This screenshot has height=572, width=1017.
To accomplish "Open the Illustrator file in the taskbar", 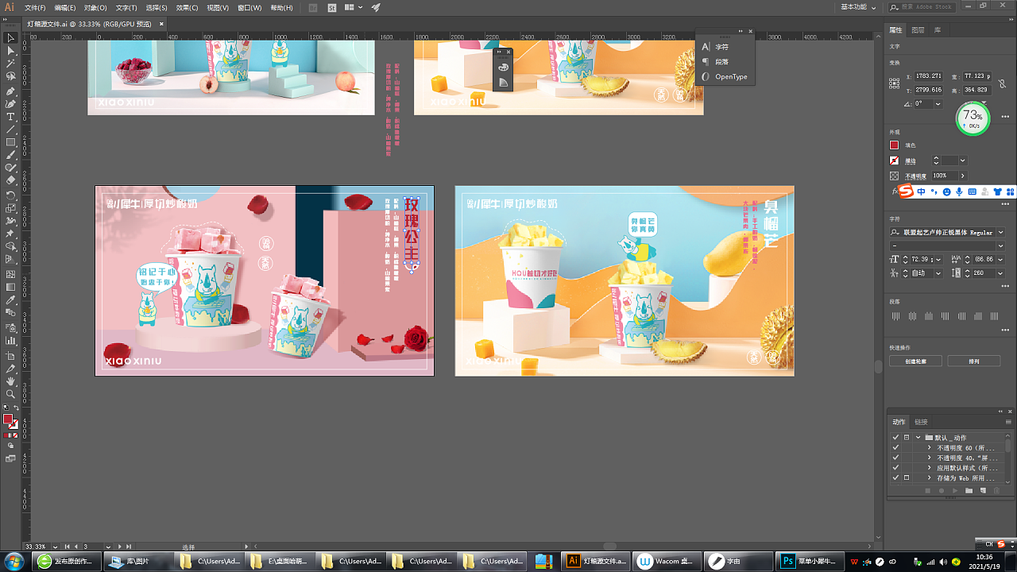I will (597, 561).
